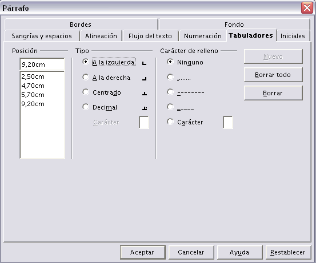The width and height of the screenshot is (316, 263).
Task: Click the left-aligned tab stop icon
Action: tap(144, 63)
